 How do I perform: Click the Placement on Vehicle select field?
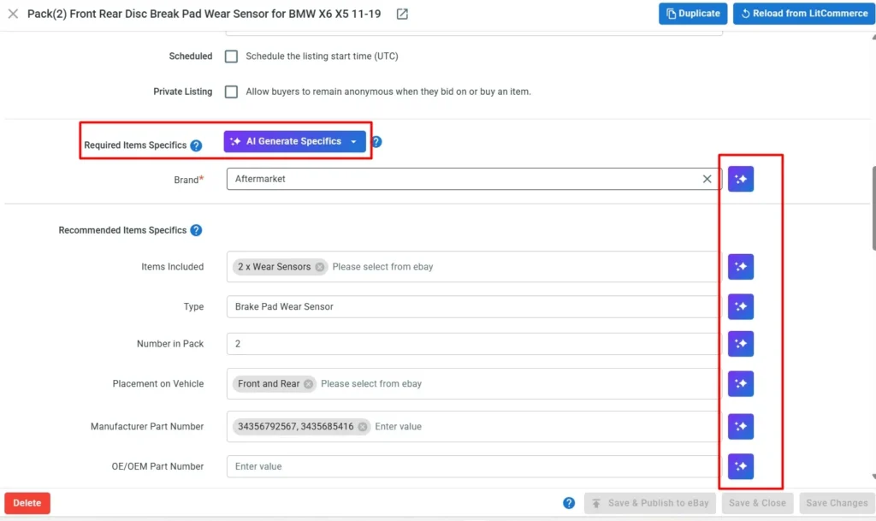tap(474, 383)
